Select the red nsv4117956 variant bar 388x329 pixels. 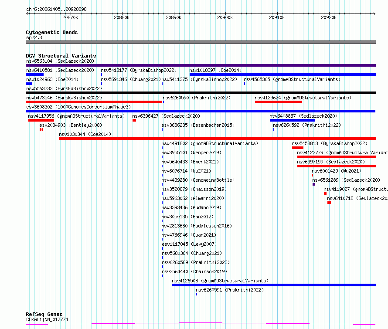click(x=41, y=120)
